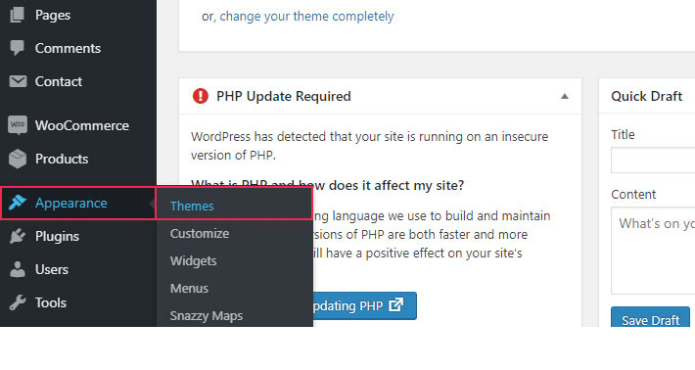
Task: Click the Pages sidebar icon
Action: (18, 15)
